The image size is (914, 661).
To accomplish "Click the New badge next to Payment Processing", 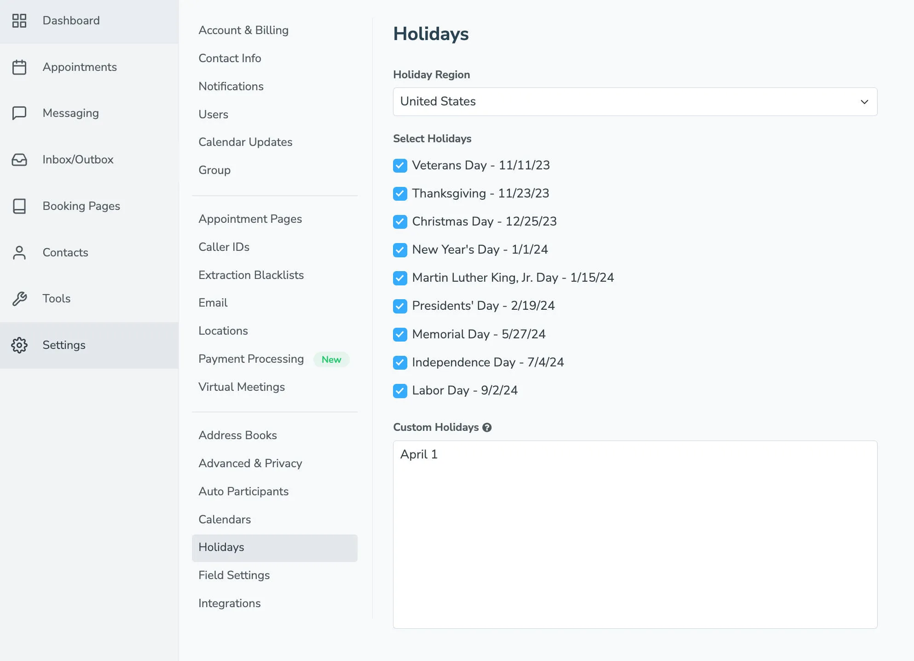I will click(331, 359).
